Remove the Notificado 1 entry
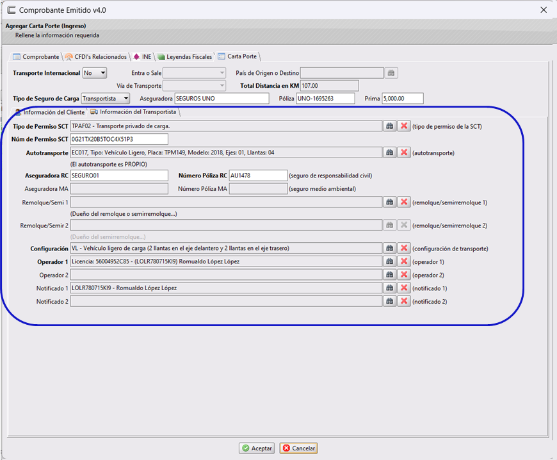557x460 pixels. [x=403, y=288]
